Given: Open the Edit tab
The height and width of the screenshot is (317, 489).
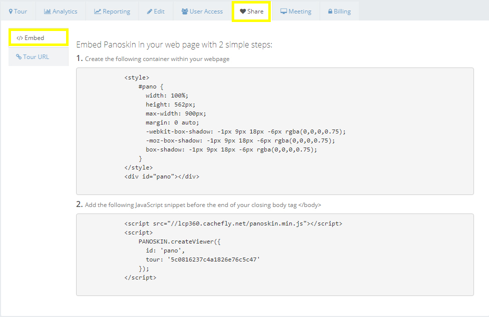Looking at the screenshot, I should pos(156,11).
